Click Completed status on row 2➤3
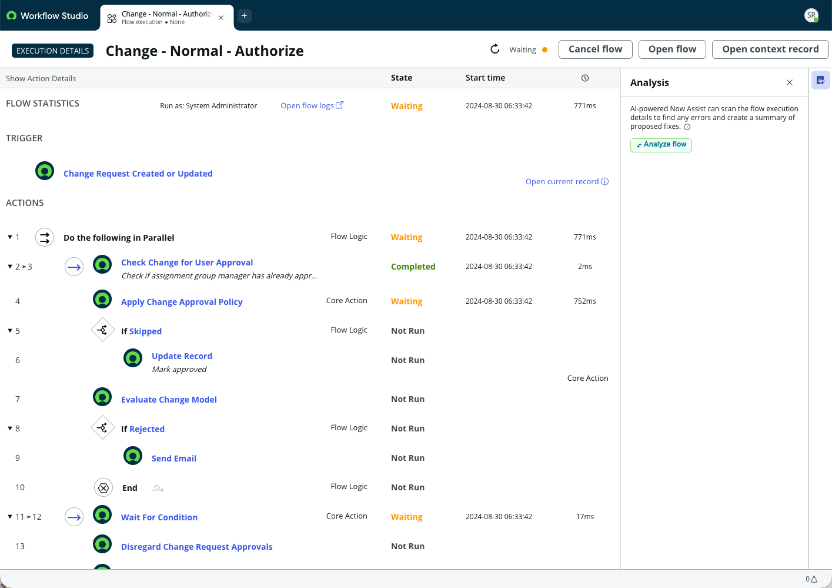This screenshot has width=832, height=588. tap(413, 267)
